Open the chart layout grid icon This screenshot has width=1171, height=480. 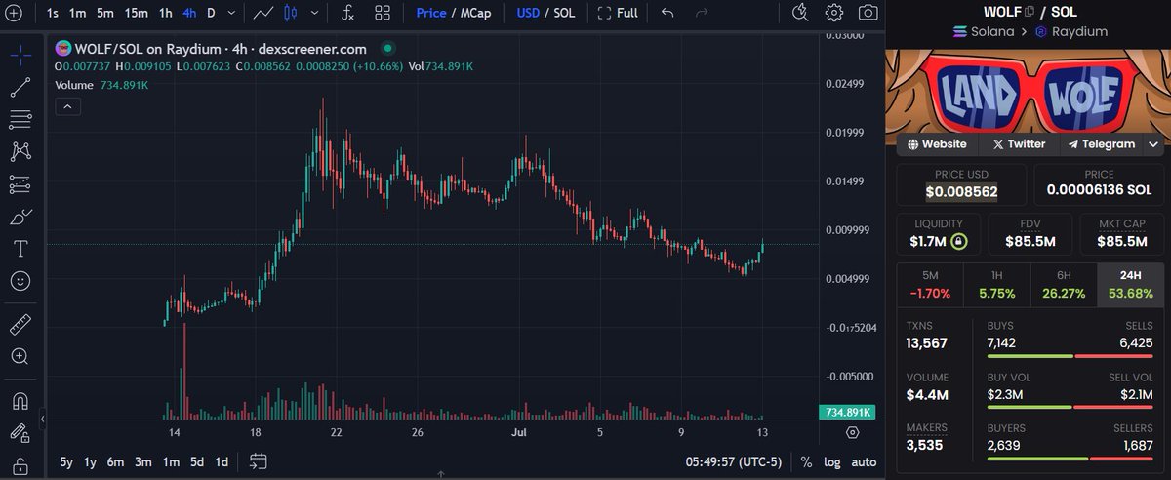pos(383,13)
